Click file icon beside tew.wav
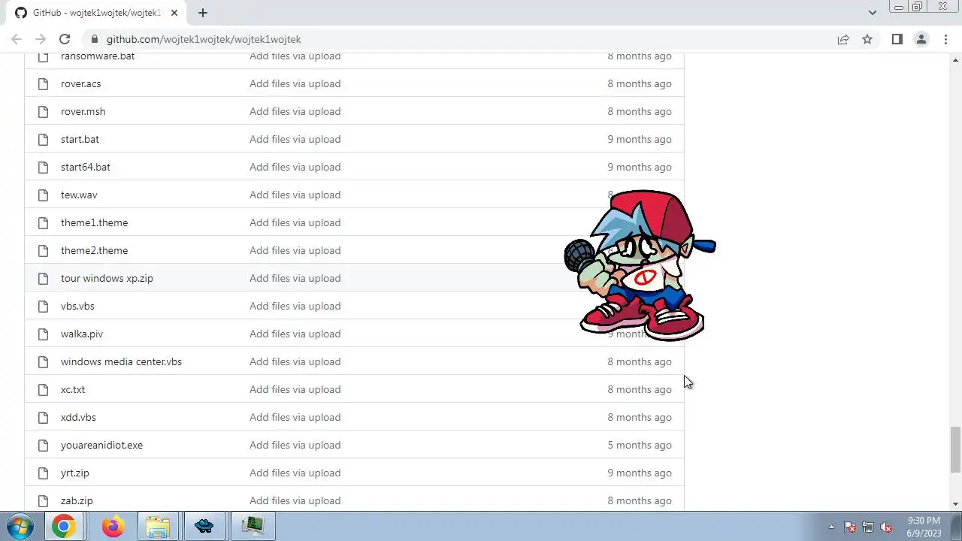The width and height of the screenshot is (962, 541). [43, 195]
